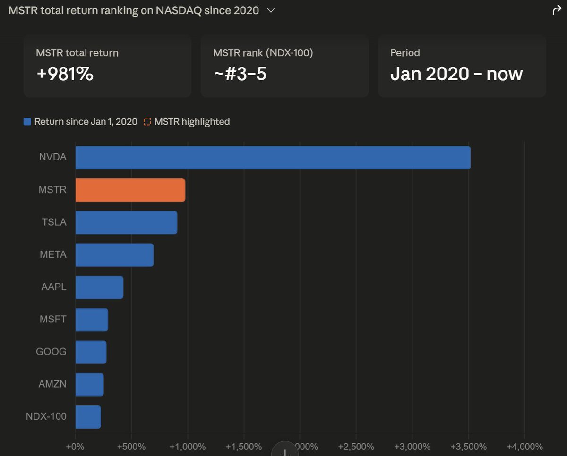Image resolution: width=567 pixels, height=456 pixels.
Task: Click the GOOG axis label
Action: (51, 352)
